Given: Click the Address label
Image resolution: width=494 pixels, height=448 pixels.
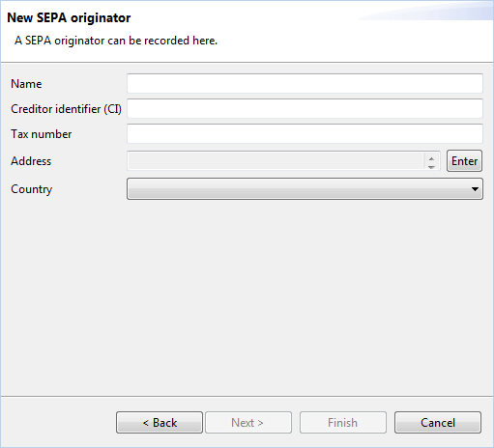Looking at the screenshot, I should pos(31,161).
